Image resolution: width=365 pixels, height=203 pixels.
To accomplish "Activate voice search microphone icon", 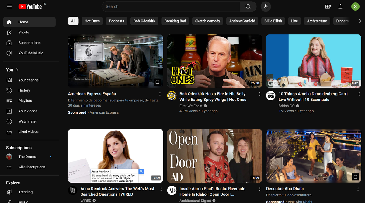I will pos(266,6).
